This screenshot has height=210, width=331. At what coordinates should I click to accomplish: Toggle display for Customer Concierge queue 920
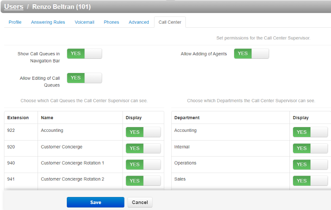point(143,148)
